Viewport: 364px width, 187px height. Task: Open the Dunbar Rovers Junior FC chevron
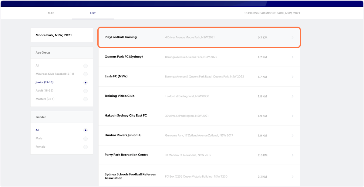pos(292,136)
